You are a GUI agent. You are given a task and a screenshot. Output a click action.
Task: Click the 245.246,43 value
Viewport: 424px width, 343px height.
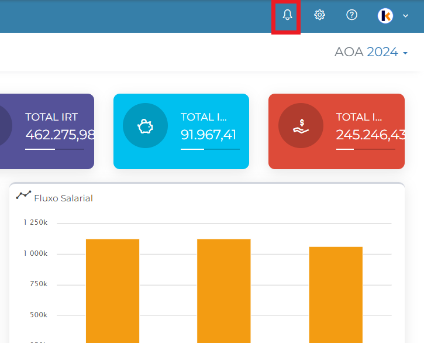(370, 135)
